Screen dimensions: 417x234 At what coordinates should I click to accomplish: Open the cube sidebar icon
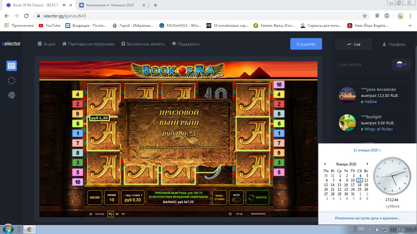(12, 95)
